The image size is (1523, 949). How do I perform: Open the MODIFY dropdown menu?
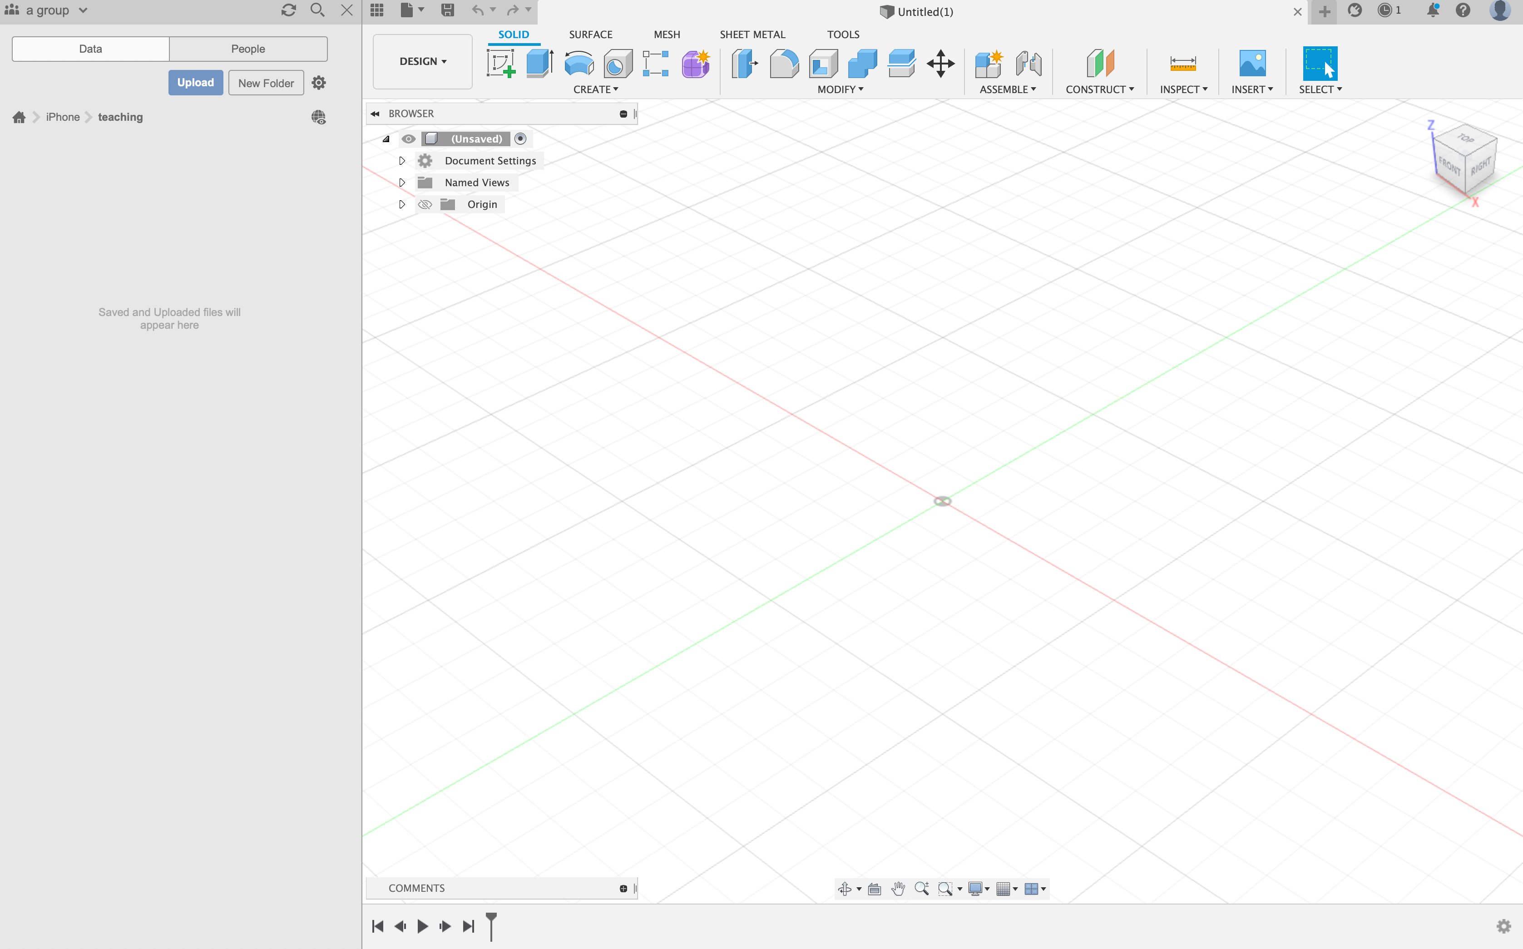(840, 89)
